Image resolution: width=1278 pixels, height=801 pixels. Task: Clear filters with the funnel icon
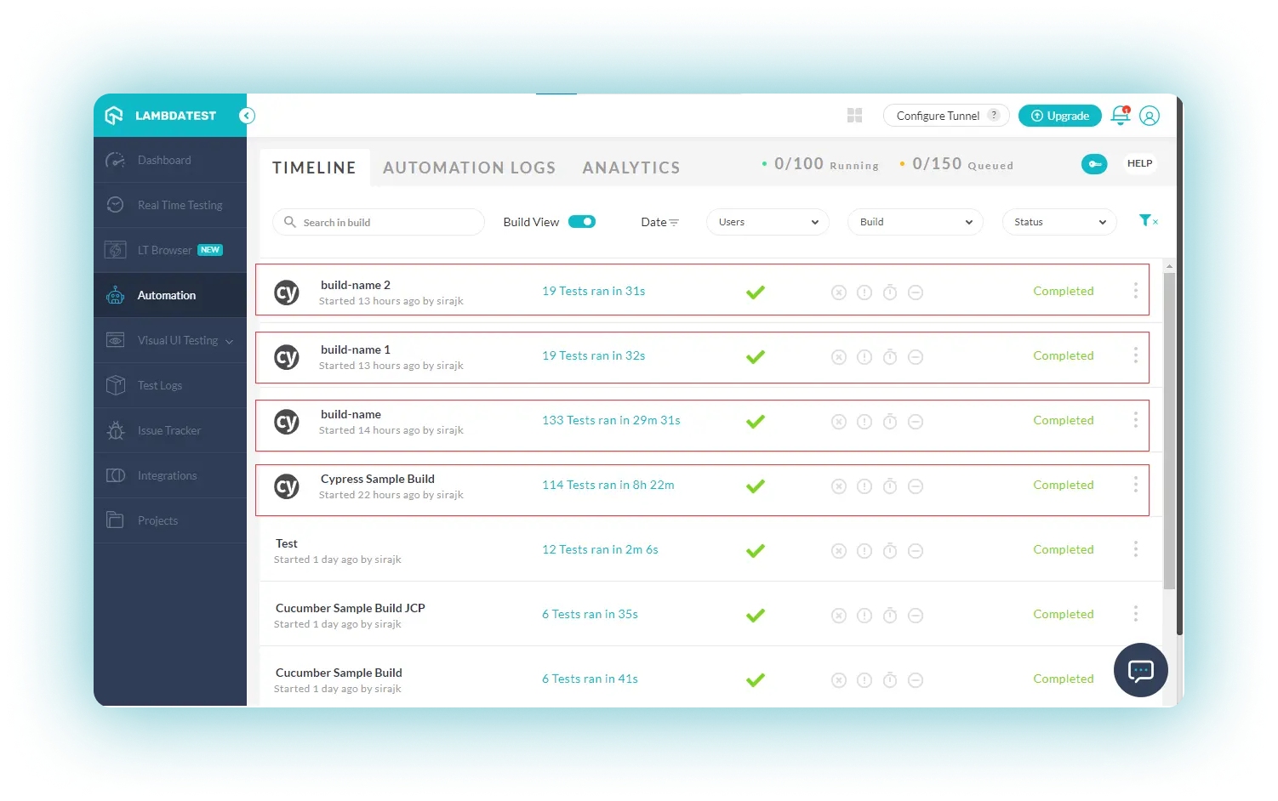tap(1148, 221)
